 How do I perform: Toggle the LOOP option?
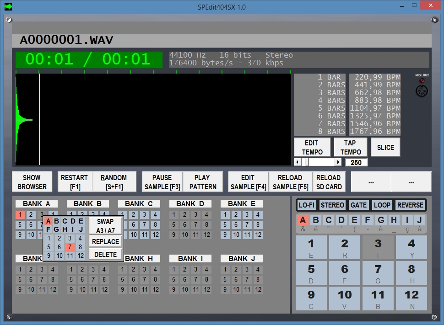tap(382, 205)
